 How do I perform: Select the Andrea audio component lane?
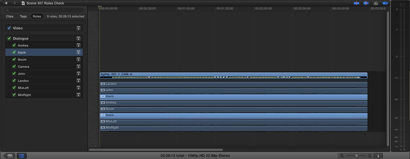pyautogui.click(x=234, y=103)
